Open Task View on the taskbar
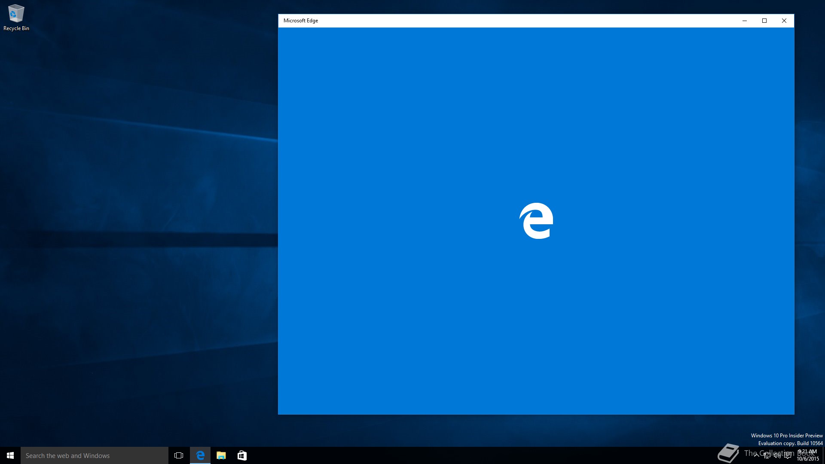The image size is (825, 464). pyautogui.click(x=179, y=455)
